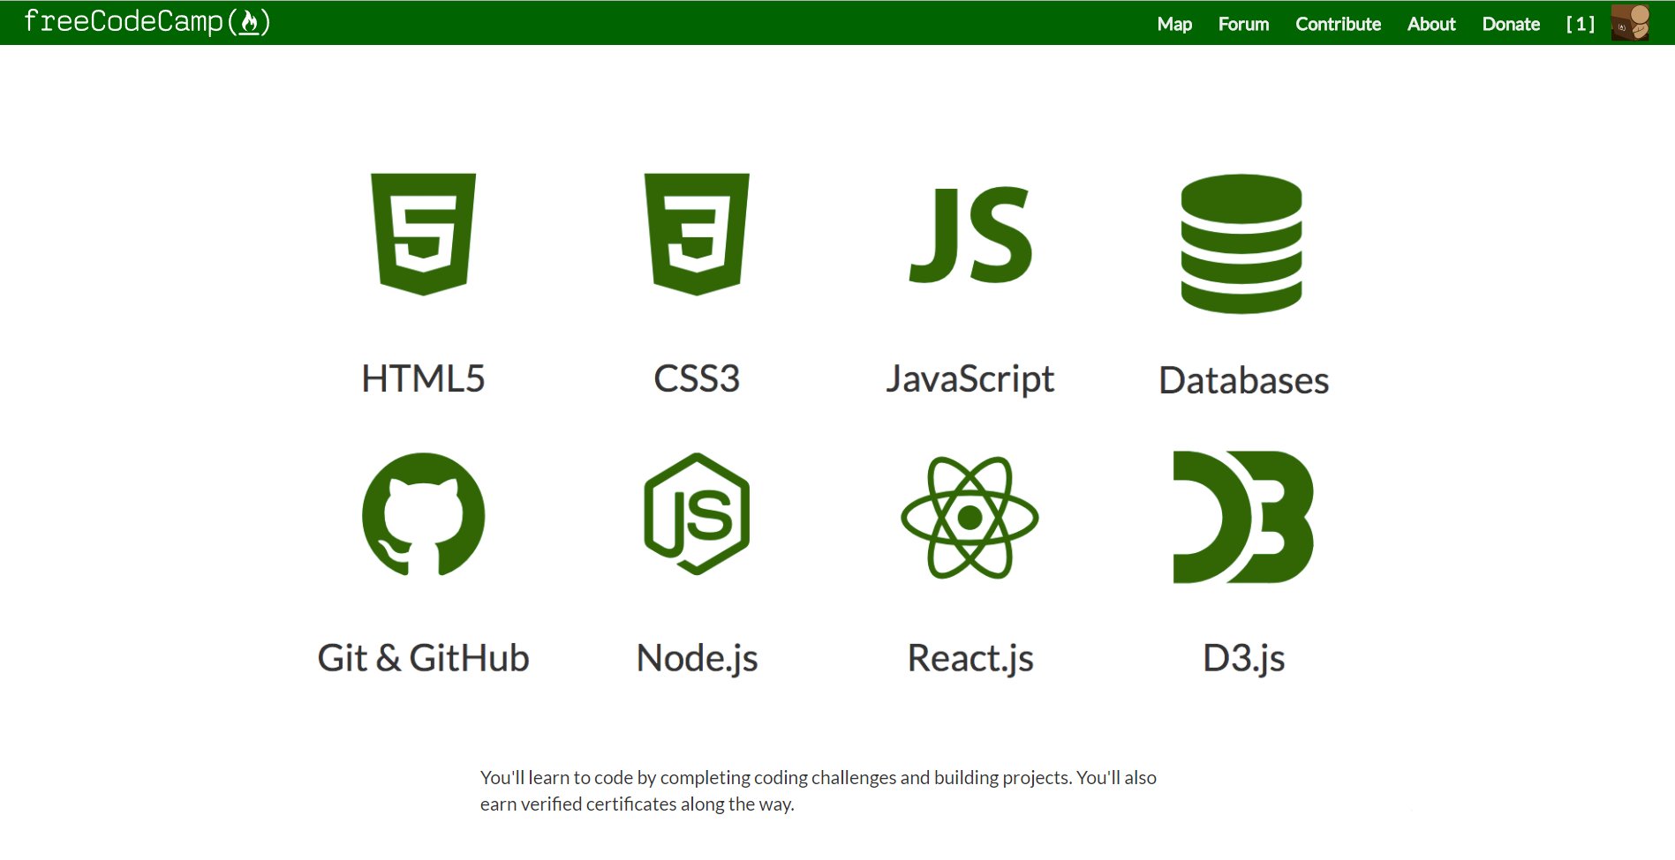1675x860 pixels.
Task: Click the HTML5 shield icon
Action: point(423,234)
